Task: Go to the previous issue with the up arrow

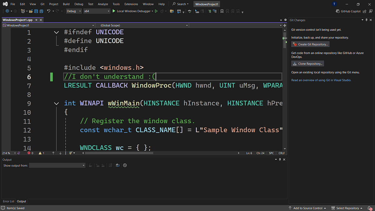Action: point(53,153)
